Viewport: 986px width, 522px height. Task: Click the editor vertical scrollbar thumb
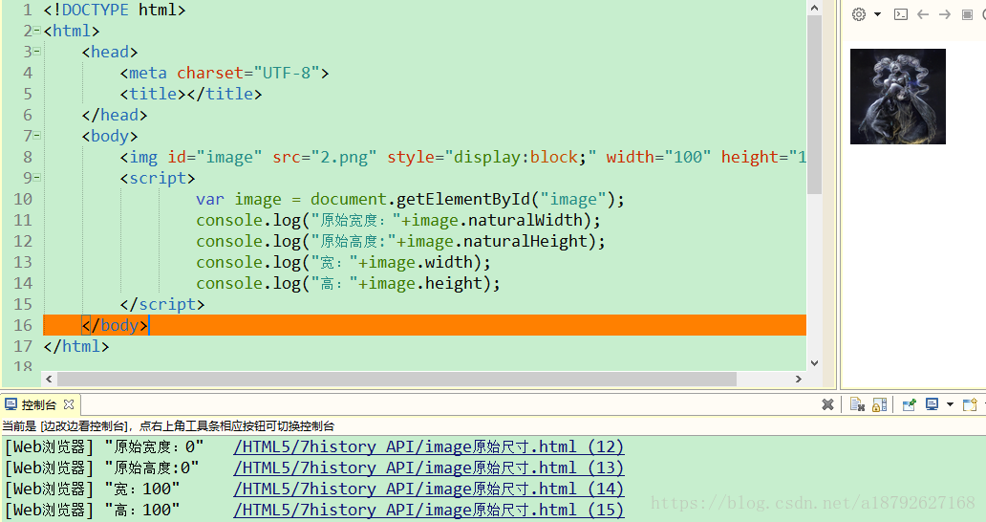point(814,105)
